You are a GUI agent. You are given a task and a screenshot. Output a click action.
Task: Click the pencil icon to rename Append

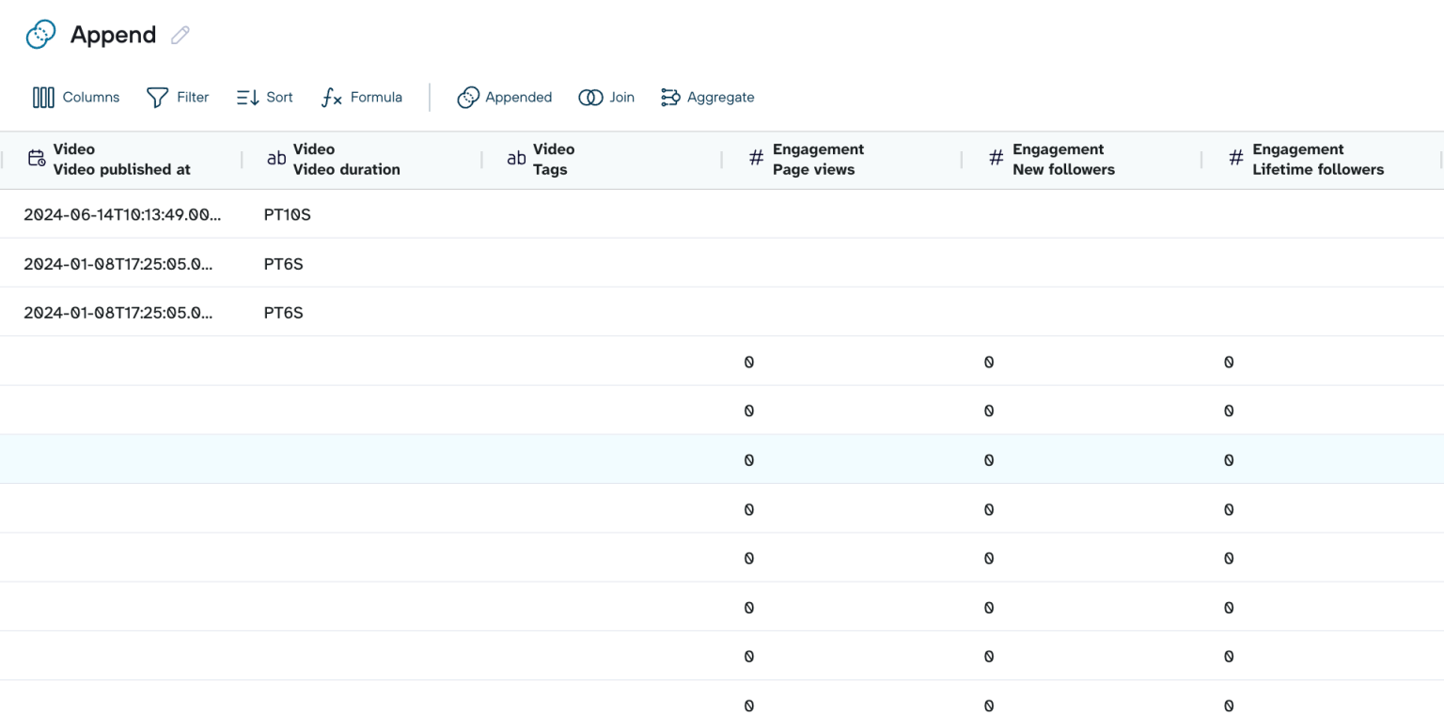click(180, 35)
